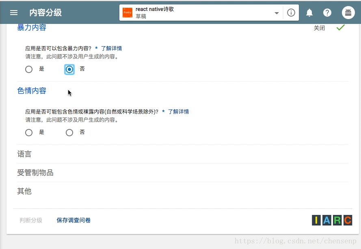Select 否 for sexual content question

click(69, 133)
